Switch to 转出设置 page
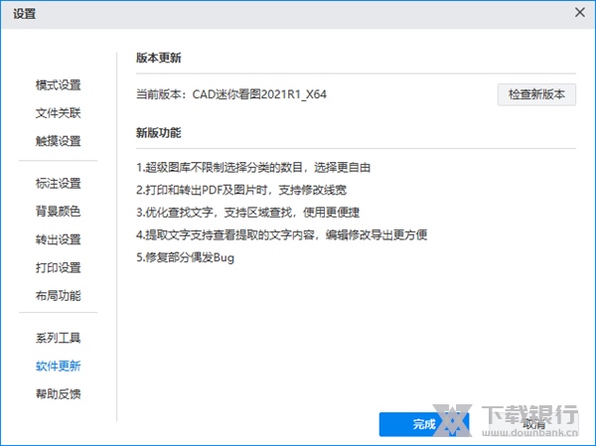The image size is (596, 446). pos(58,239)
